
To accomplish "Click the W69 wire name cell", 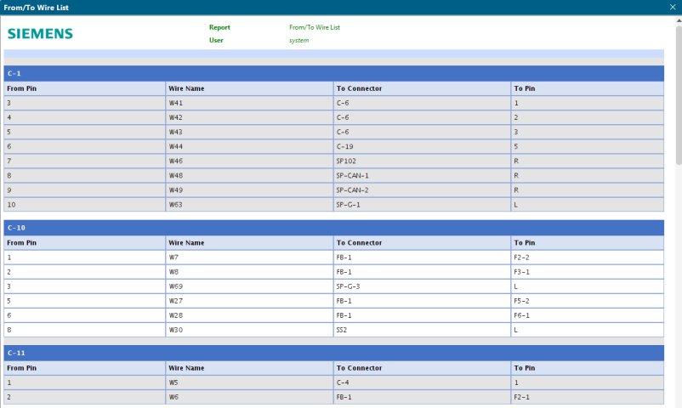I will tap(249, 286).
